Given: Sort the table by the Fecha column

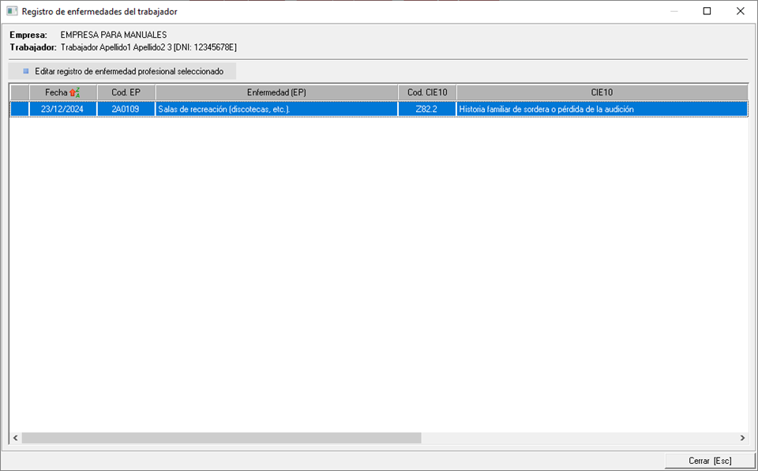Looking at the screenshot, I should click(x=56, y=92).
